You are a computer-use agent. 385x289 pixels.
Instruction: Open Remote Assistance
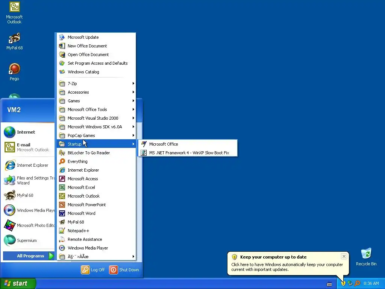(x=96, y=239)
